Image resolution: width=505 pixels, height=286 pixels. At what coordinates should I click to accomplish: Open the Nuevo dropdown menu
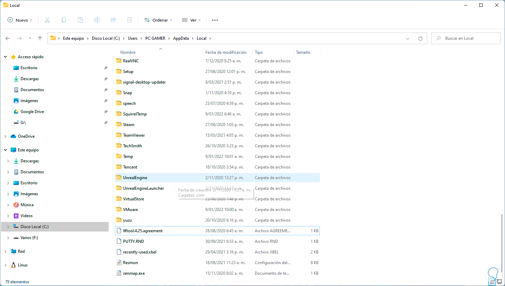tap(20, 20)
